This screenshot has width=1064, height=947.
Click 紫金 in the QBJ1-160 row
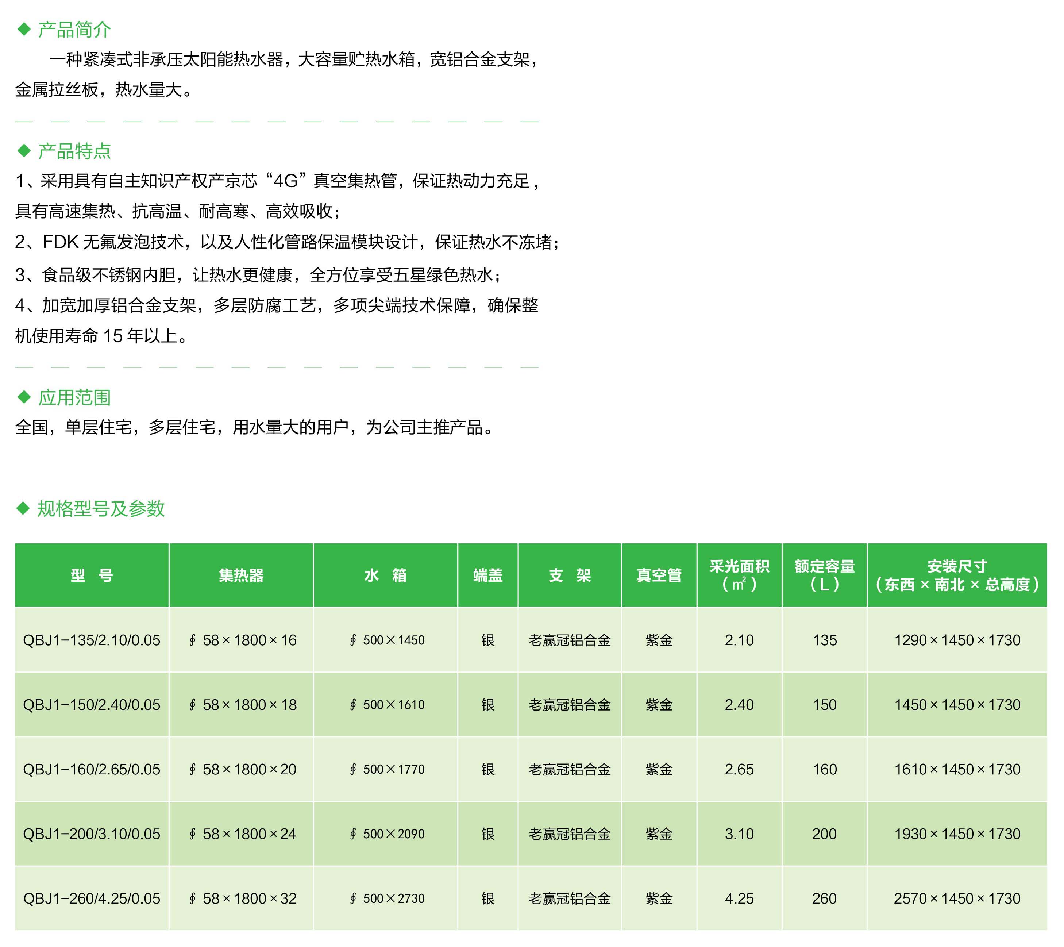[659, 769]
